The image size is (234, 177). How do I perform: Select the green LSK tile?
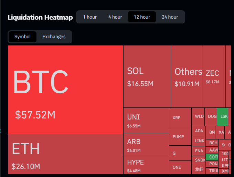[x=222, y=117]
